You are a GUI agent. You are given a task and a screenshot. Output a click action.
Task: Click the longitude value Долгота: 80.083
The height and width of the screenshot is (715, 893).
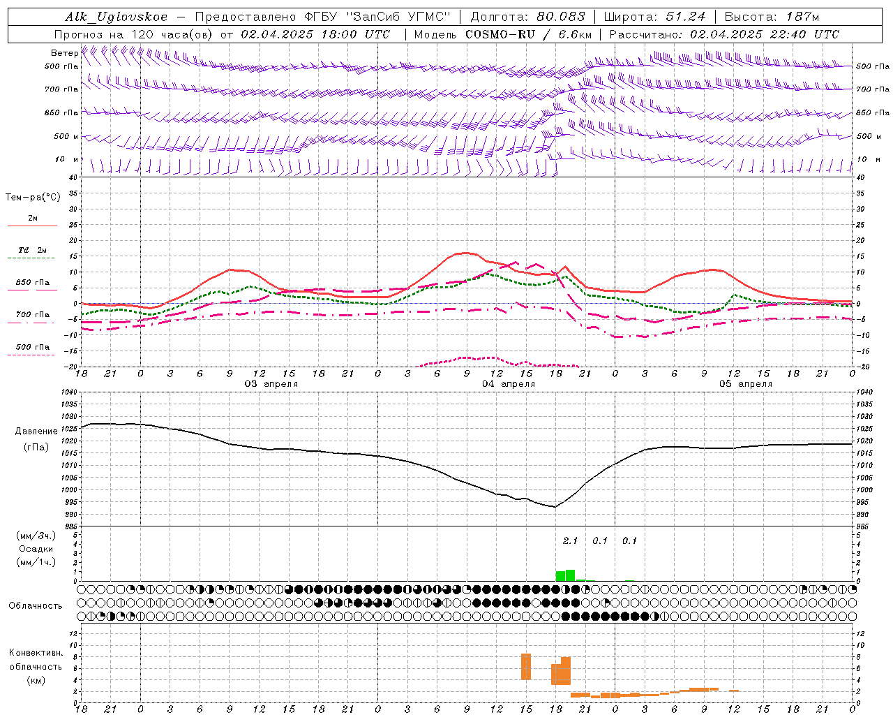point(530,17)
